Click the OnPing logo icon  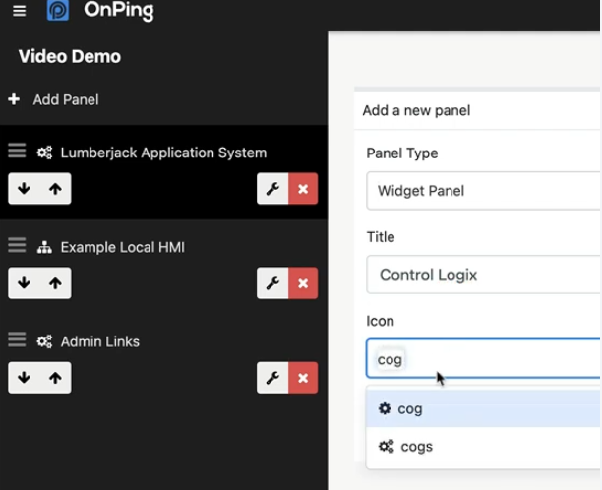58,10
